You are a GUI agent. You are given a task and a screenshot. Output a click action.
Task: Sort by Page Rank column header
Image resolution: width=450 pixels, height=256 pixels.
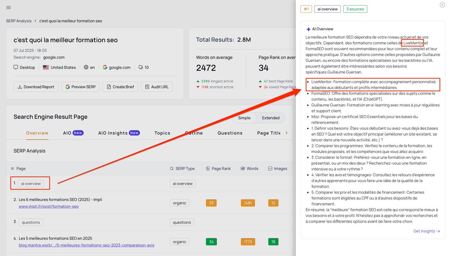[x=218, y=169]
